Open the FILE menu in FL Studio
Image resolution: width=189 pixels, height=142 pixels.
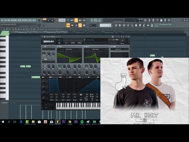pos(2,20)
